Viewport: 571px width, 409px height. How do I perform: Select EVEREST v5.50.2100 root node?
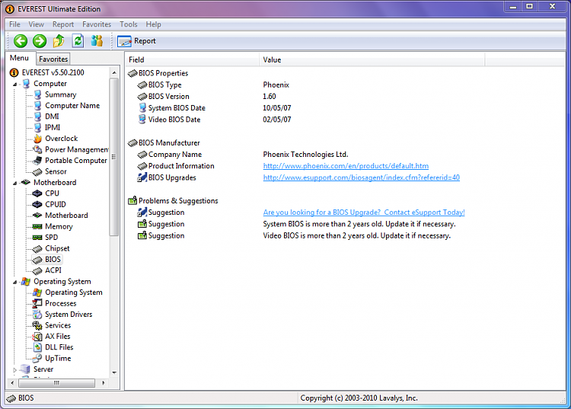point(53,72)
